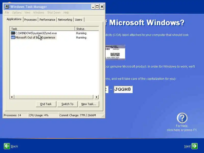The height and width of the screenshot is (153, 204).
Task: Click the Next link in setup
Action: [x=187, y=146]
